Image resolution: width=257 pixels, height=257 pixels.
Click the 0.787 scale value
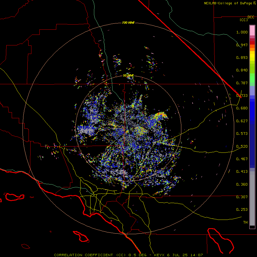242,83
